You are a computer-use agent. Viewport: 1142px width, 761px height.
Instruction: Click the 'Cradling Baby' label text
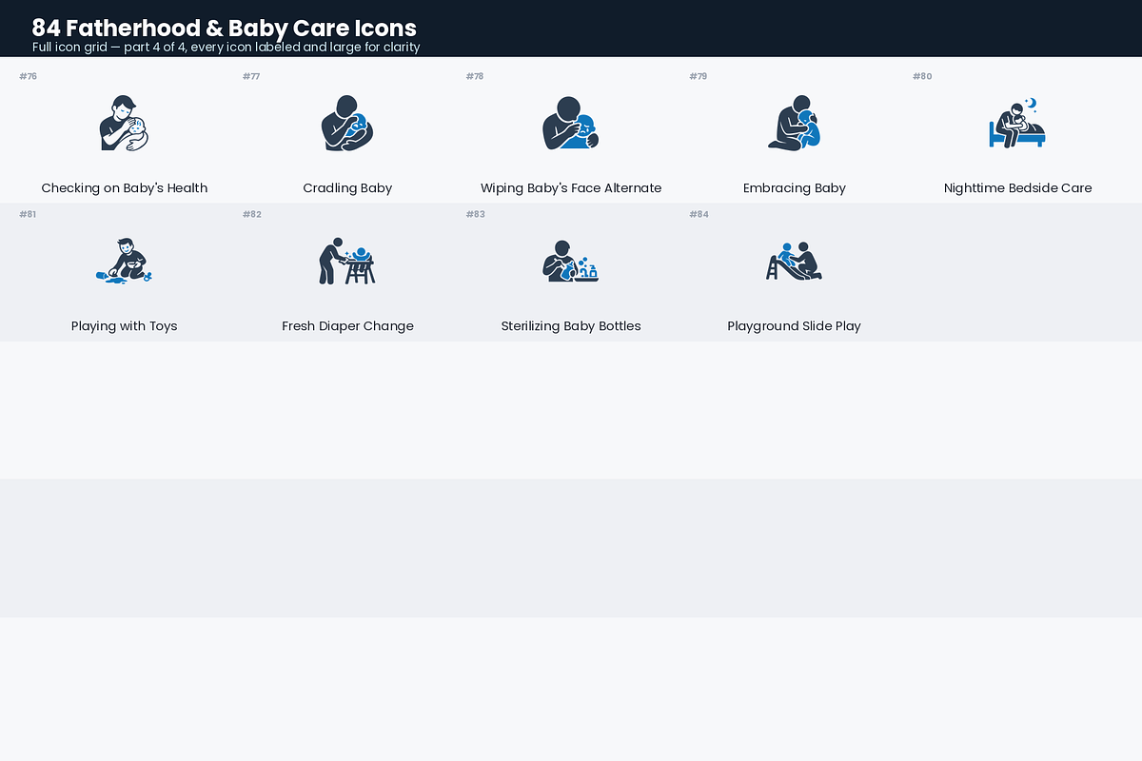[x=347, y=188]
